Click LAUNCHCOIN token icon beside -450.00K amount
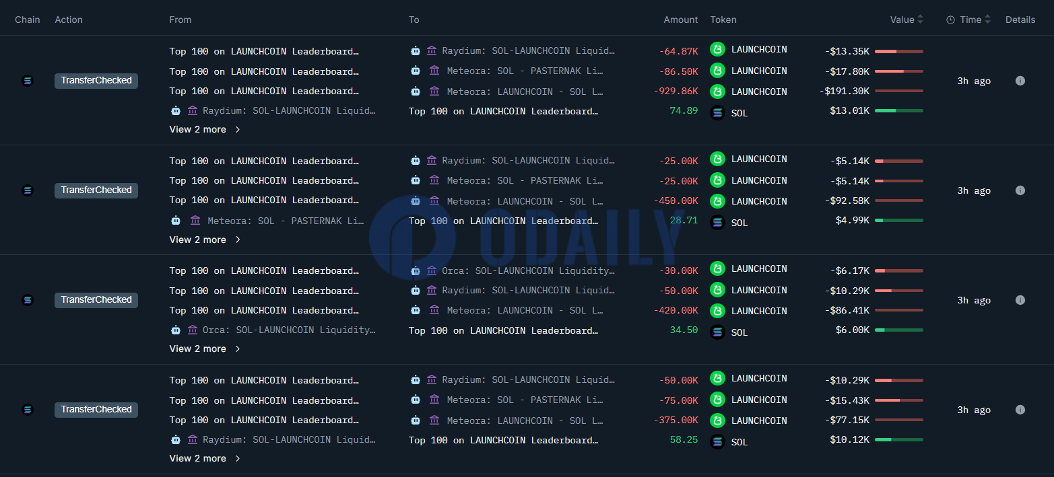The width and height of the screenshot is (1054, 477). pyautogui.click(x=718, y=200)
